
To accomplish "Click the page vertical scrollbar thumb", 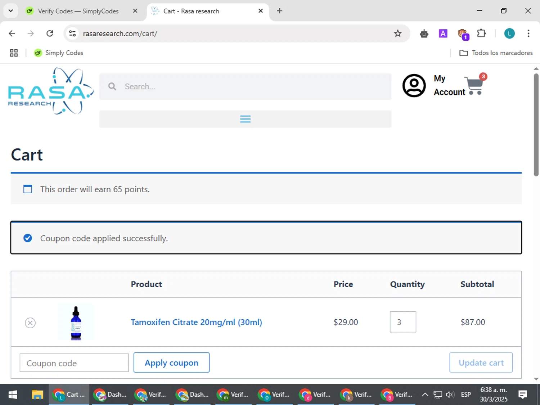I will click(536, 125).
